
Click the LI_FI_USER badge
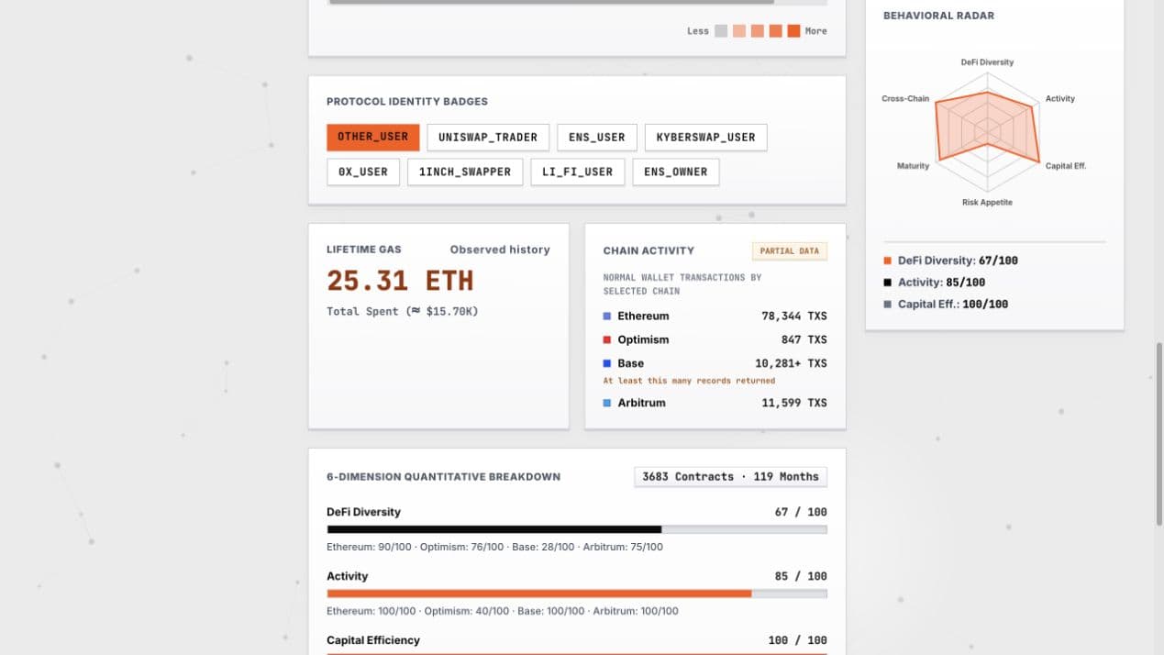click(578, 172)
